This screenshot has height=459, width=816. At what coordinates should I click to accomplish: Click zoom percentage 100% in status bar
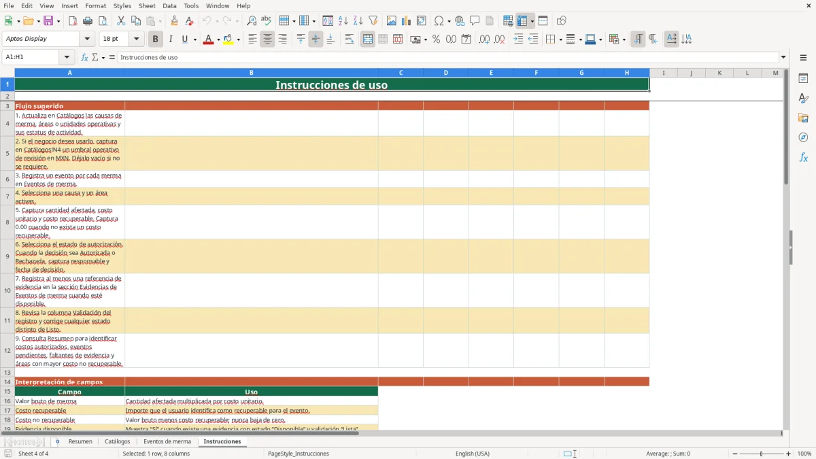tap(804, 454)
